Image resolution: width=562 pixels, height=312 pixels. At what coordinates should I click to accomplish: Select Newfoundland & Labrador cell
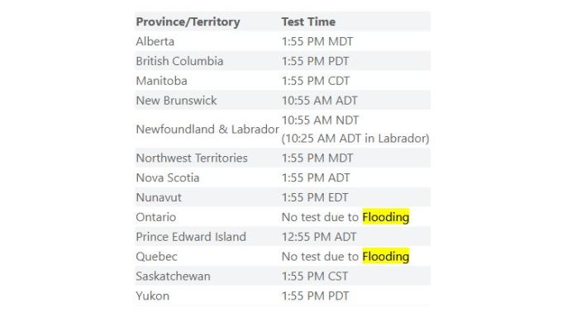207,129
